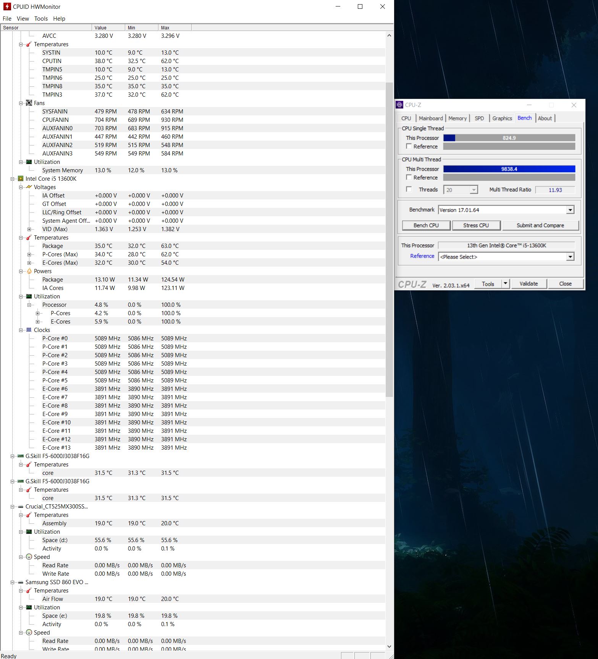Click the CPU-Z title bar app icon
The image size is (598, 659).
pyautogui.click(x=399, y=105)
